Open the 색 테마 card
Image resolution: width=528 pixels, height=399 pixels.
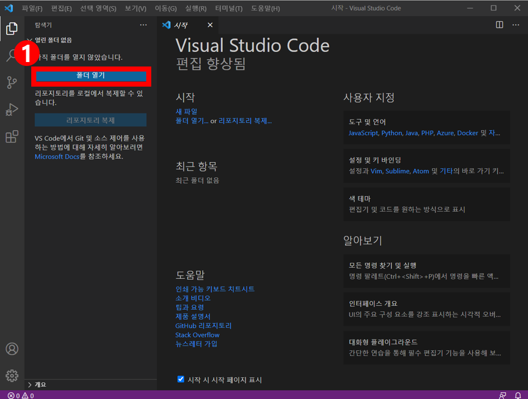pyautogui.click(x=426, y=204)
